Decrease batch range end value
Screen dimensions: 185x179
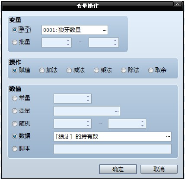click(x=115, y=44)
